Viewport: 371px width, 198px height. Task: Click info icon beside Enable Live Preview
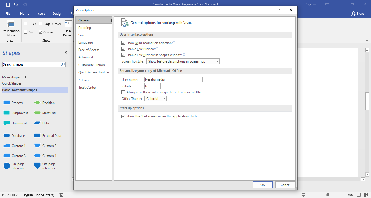click(157, 49)
